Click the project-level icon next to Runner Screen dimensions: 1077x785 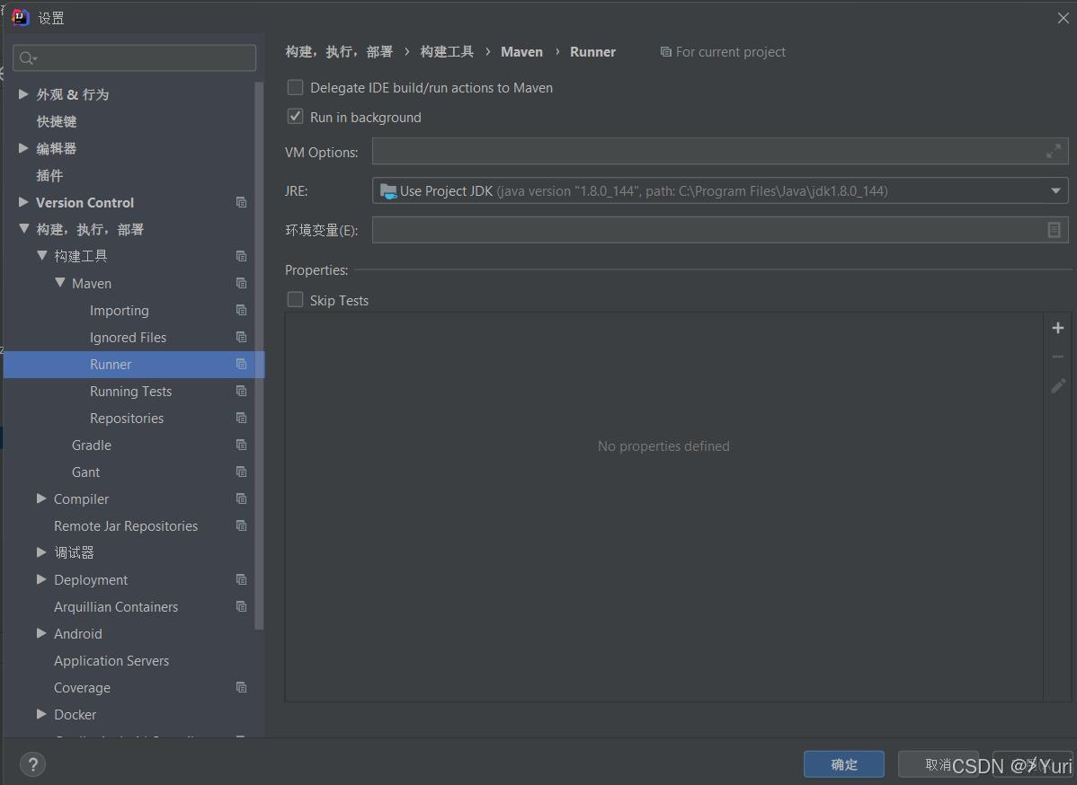(x=240, y=364)
